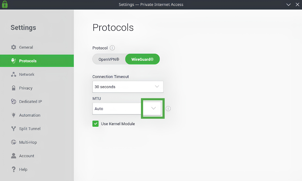Click the Dedicated IP globe icon
This screenshot has height=181, width=302.
click(x=14, y=101)
